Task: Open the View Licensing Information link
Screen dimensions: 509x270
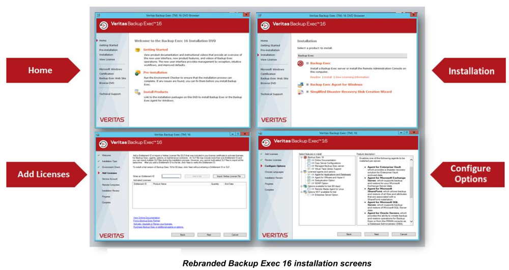Action: coord(352,77)
